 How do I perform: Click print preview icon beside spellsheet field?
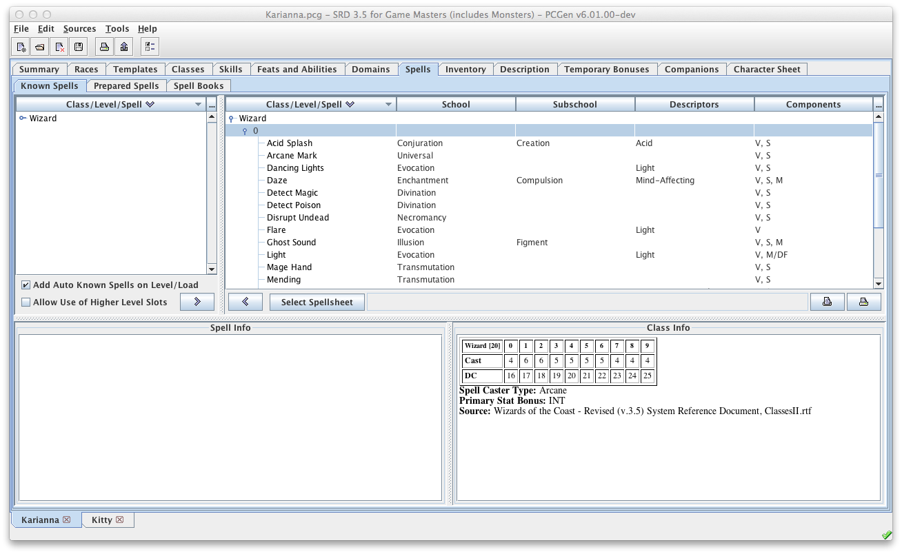point(827,302)
